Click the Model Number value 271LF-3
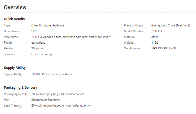The height and width of the screenshot is (114, 196). pos(156,31)
